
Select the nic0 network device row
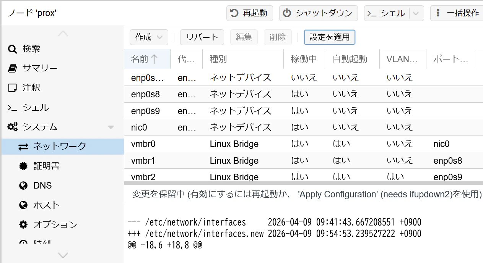click(x=304, y=127)
